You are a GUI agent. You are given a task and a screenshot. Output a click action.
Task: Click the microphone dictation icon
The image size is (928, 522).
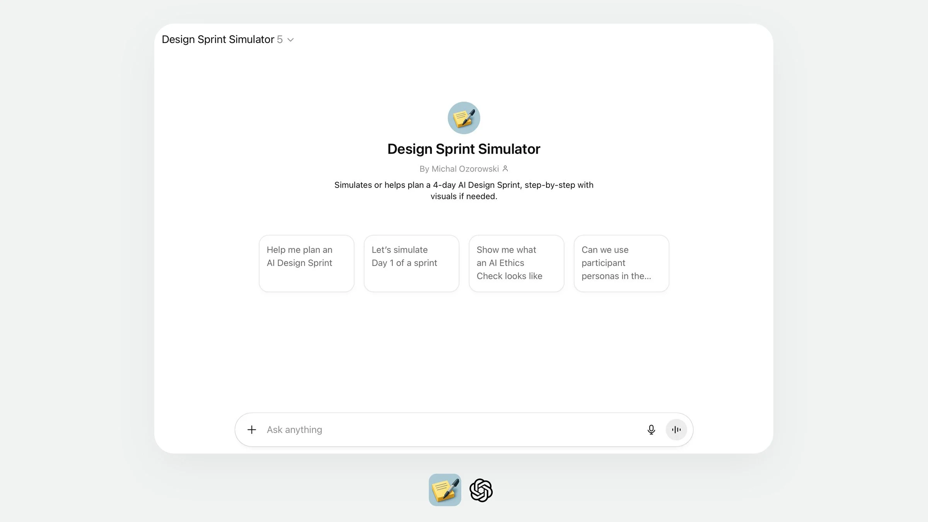click(651, 430)
